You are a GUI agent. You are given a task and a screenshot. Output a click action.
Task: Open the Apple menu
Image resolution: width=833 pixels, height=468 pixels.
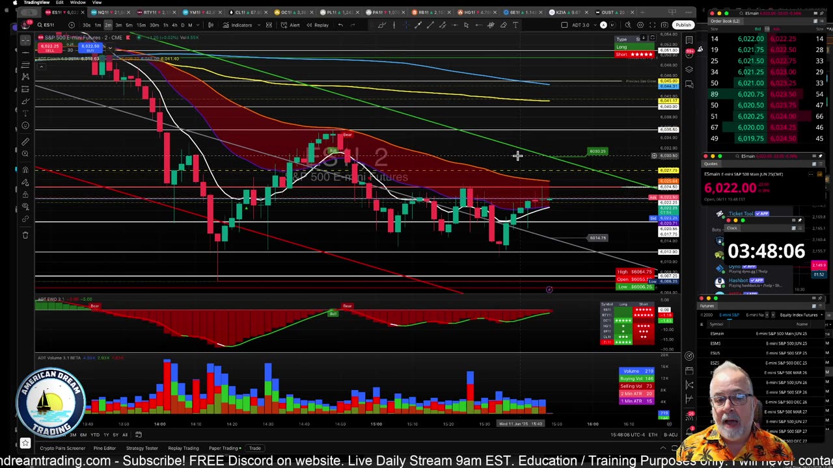pyautogui.click(x=14, y=3)
